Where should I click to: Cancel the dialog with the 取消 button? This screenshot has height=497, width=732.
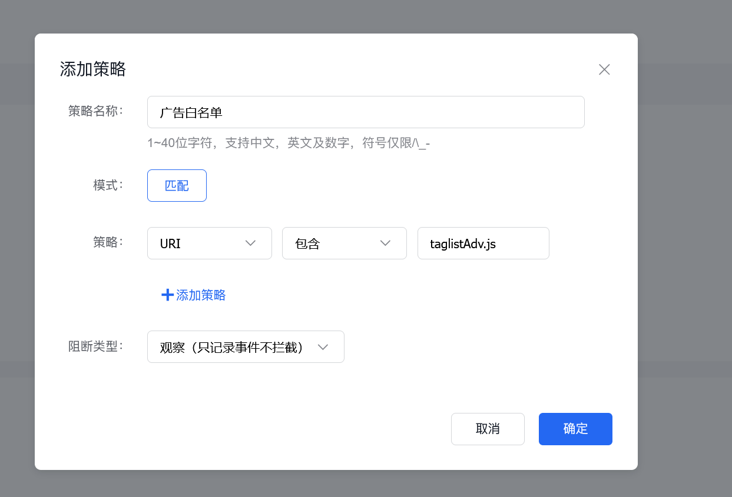pos(488,429)
